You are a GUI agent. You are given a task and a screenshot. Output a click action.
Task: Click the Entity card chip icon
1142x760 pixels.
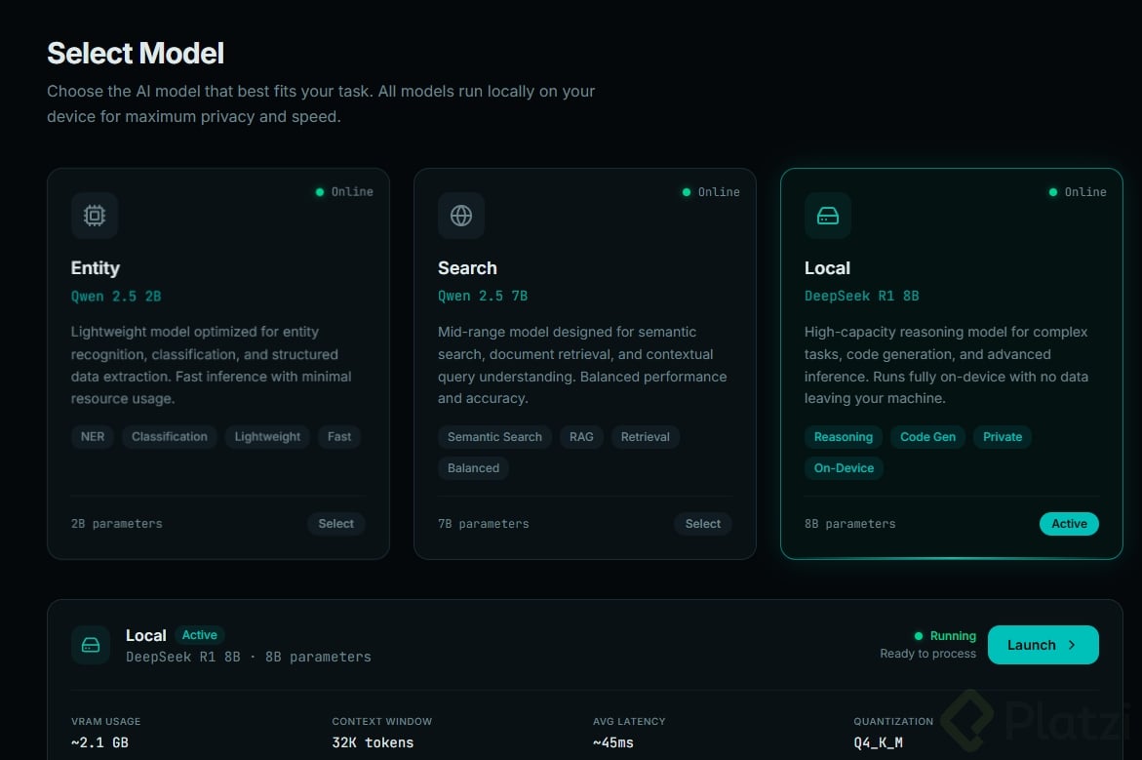pyautogui.click(x=95, y=216)
